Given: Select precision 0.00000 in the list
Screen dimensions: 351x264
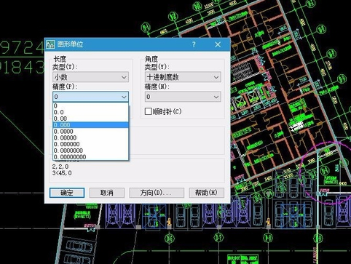Looking at the screenshot, I should tap(90, 137).
